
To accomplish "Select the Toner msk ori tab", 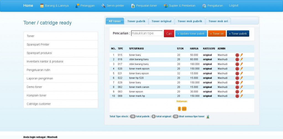I will [x=218, y=21].
